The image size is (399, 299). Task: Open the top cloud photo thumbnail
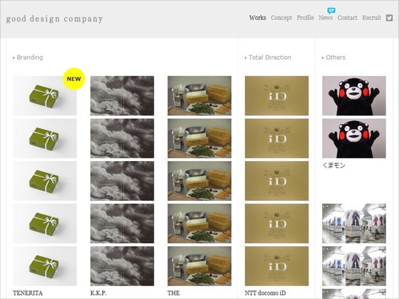(x=122, y=96)
